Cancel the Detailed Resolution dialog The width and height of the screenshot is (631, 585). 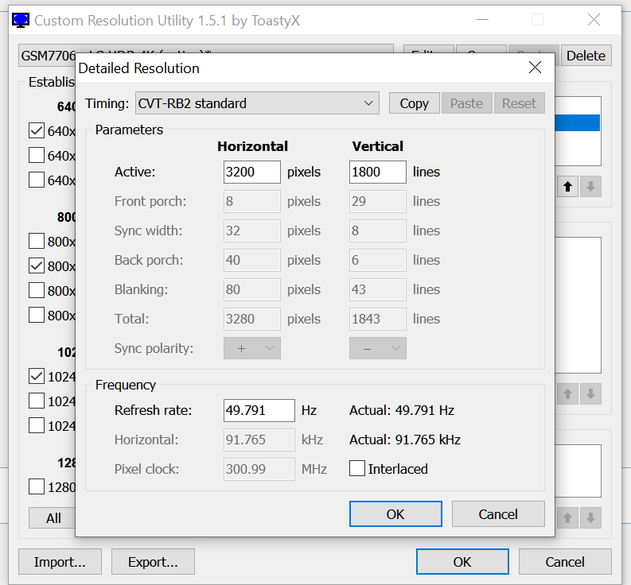[x=497, y=514]
